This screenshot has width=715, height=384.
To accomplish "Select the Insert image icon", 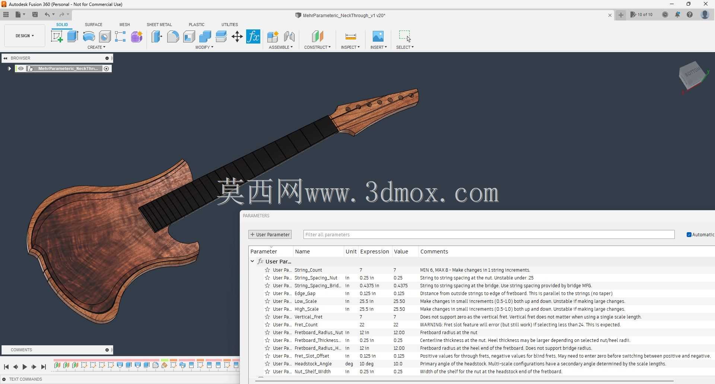I will (378, 36).
